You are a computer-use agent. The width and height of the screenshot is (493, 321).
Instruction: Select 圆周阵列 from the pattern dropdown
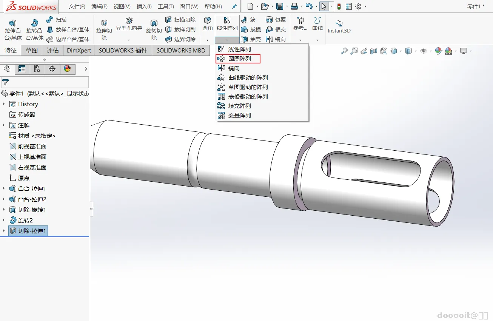[x=239, y=59]
